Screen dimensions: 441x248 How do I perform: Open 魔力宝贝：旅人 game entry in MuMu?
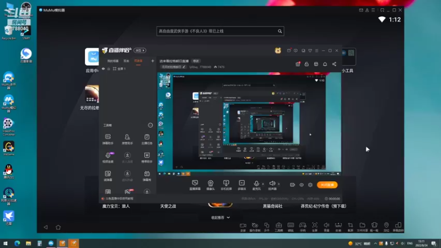pyautogui.click(x=116, y=206)
